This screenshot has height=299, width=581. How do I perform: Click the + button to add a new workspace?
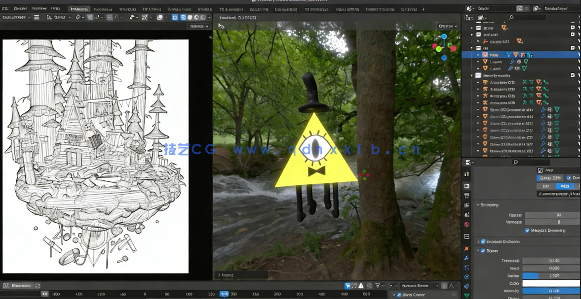click(424, 8)
